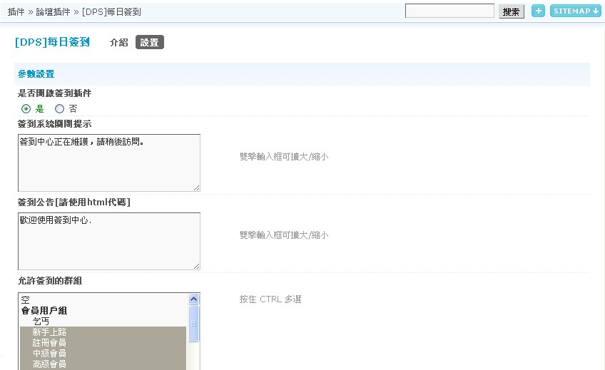Click the group list scrollbar thumb

(x=193, y=324)
